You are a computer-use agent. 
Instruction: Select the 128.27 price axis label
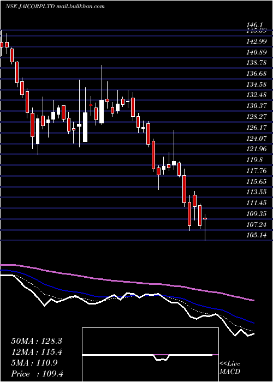pos(257,116)
